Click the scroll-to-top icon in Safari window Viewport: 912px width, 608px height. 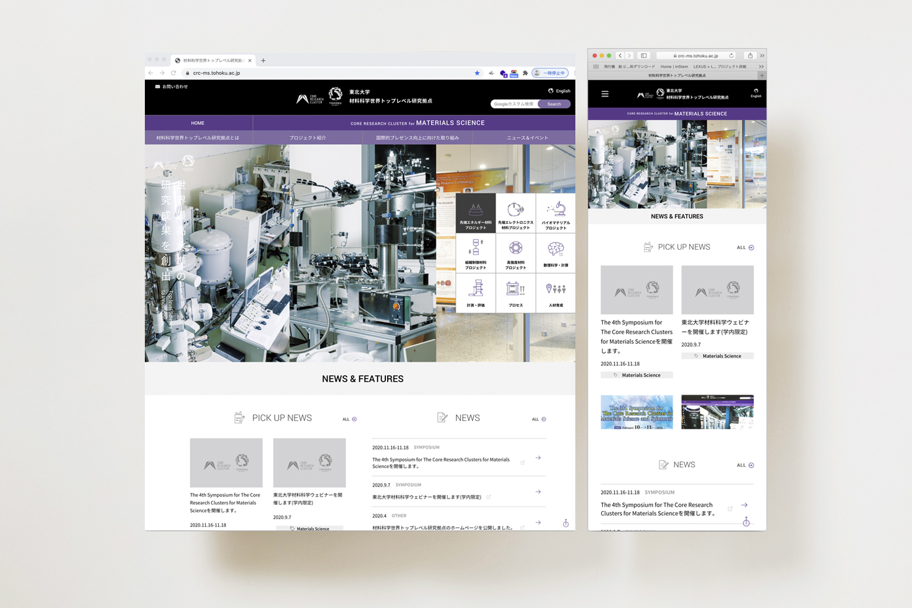point(746,521)
